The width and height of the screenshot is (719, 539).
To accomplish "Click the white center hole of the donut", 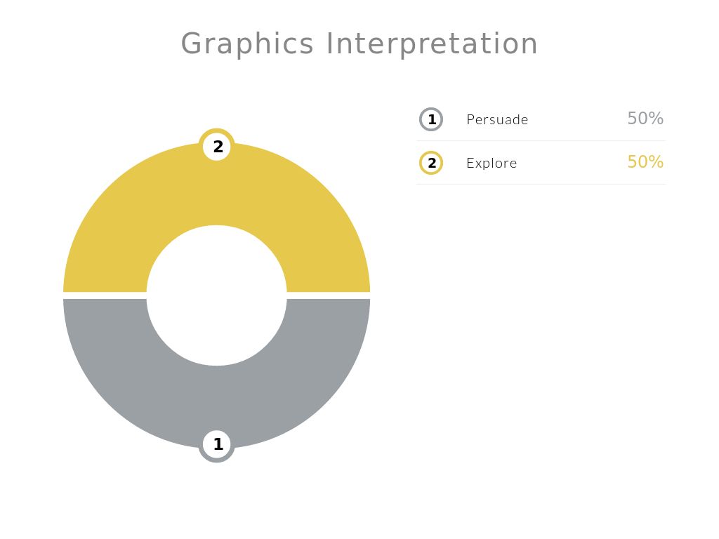I will 217,295.
